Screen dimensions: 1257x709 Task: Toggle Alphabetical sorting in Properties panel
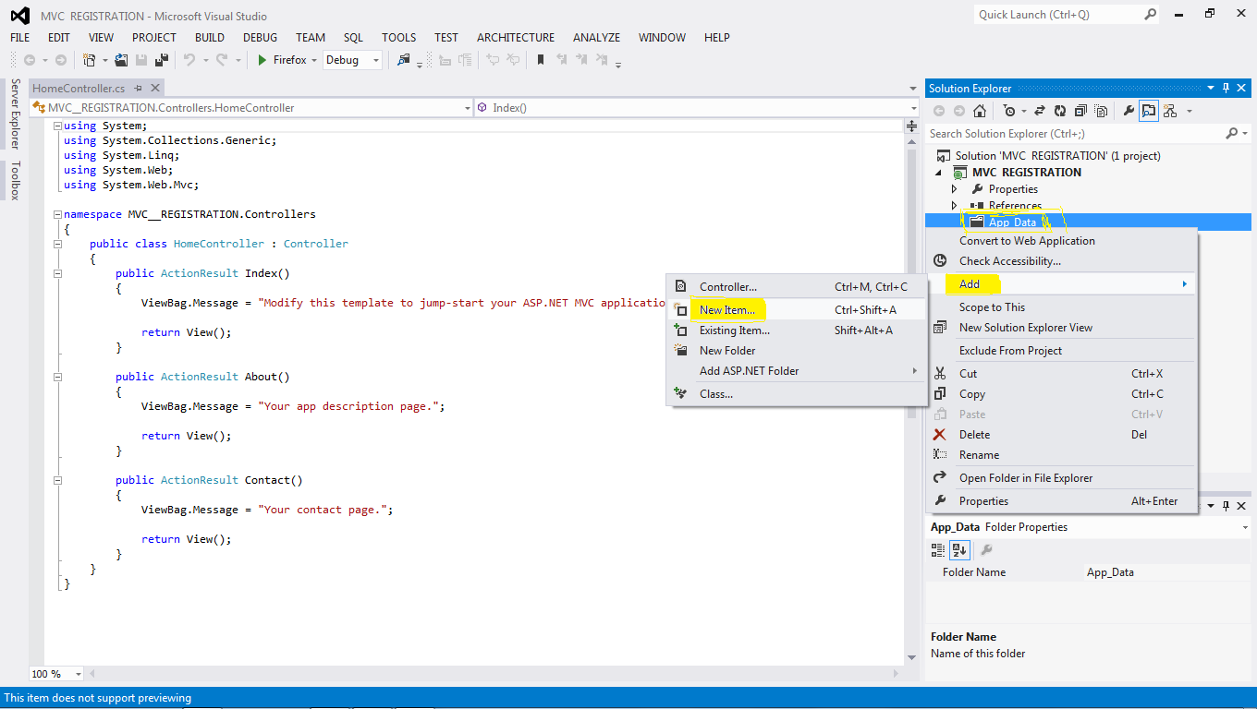click(x=959, y=550)
